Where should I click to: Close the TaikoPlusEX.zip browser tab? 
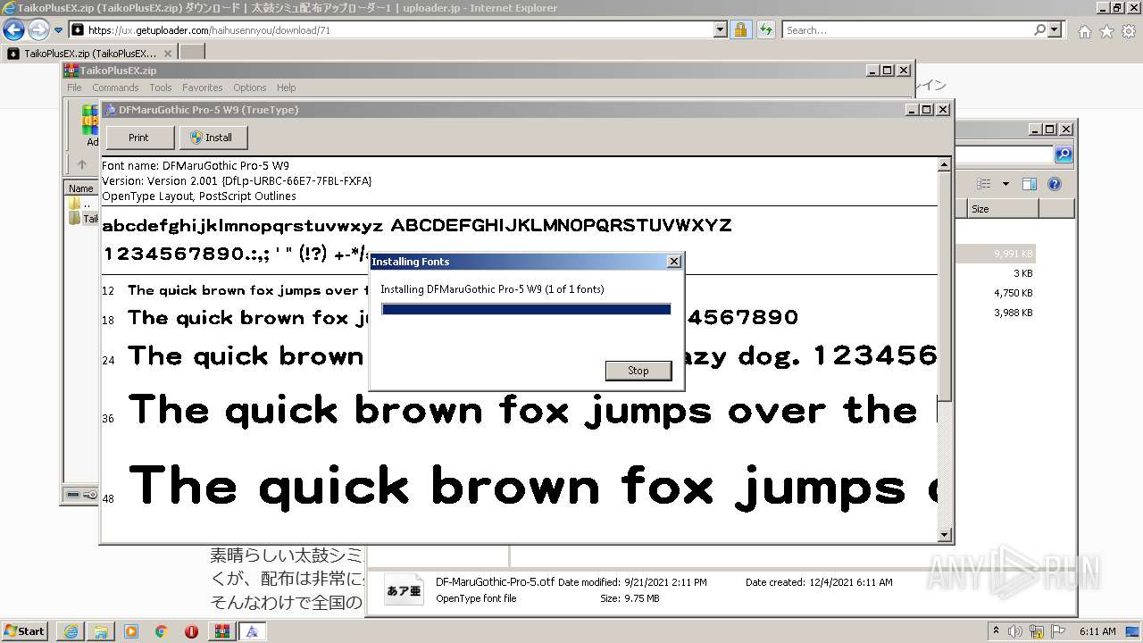168,54
